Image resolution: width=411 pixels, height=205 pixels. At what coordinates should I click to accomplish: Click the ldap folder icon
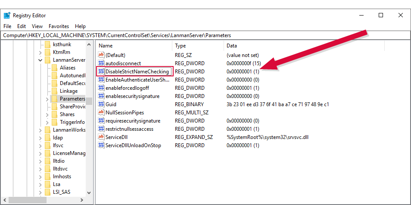[x=47, y=138]
